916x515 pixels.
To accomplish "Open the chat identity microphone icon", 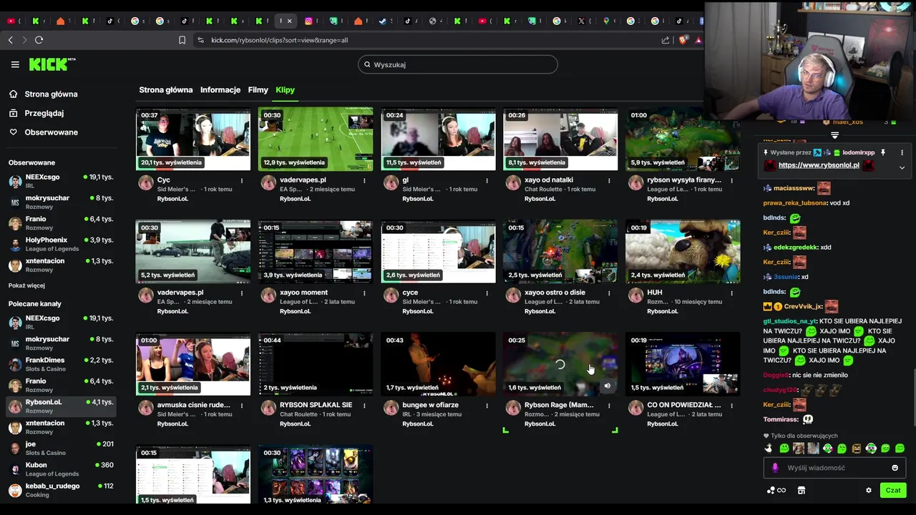I will click(x=775, y=468).
